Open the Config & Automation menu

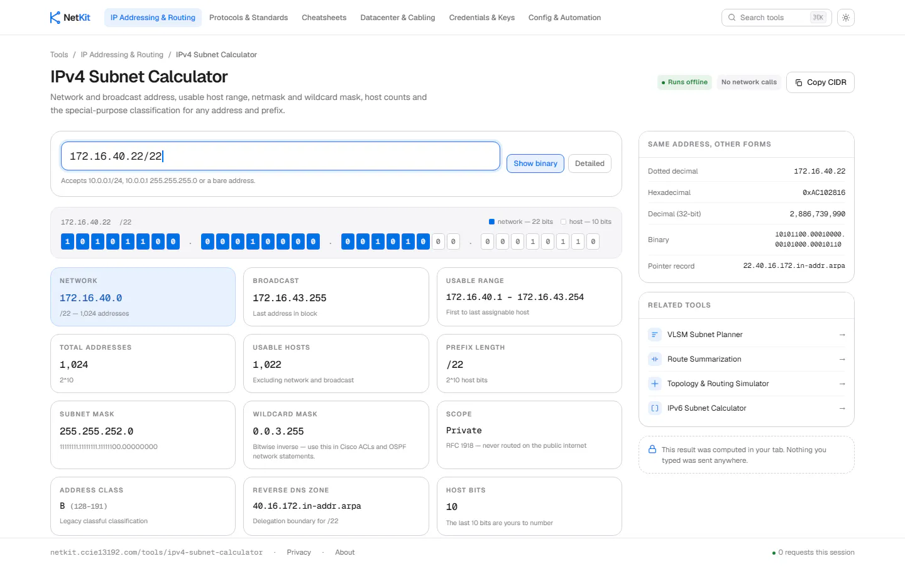pyautogui.click(x=564, y=18)
